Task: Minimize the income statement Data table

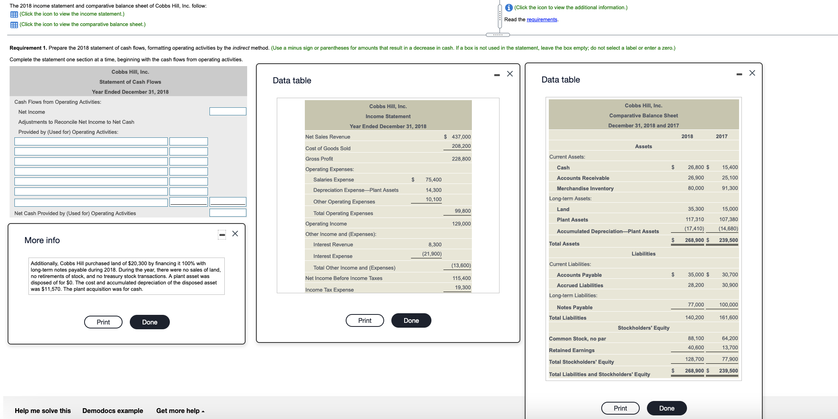Action: click(497, 75)
